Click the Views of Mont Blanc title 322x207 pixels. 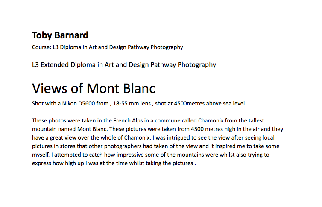pos(94,88)
